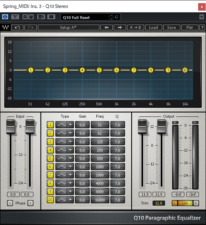Open filter type dropdown for band 10
This screenshot has width=206, height=225.
tap(70, 200)
